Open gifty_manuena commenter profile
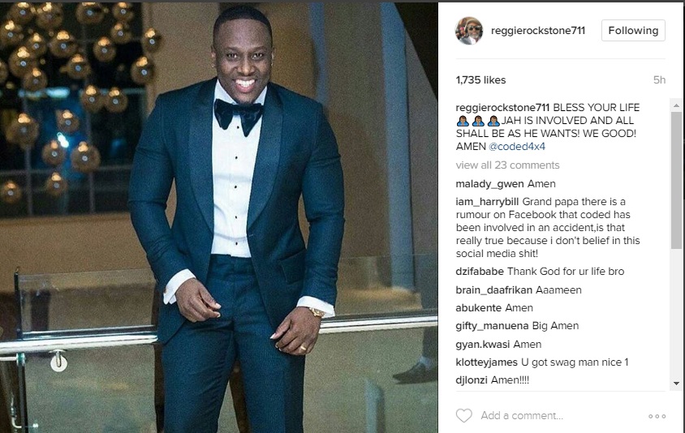This screenshot has width=685, height=433. (x=492, y=326)
